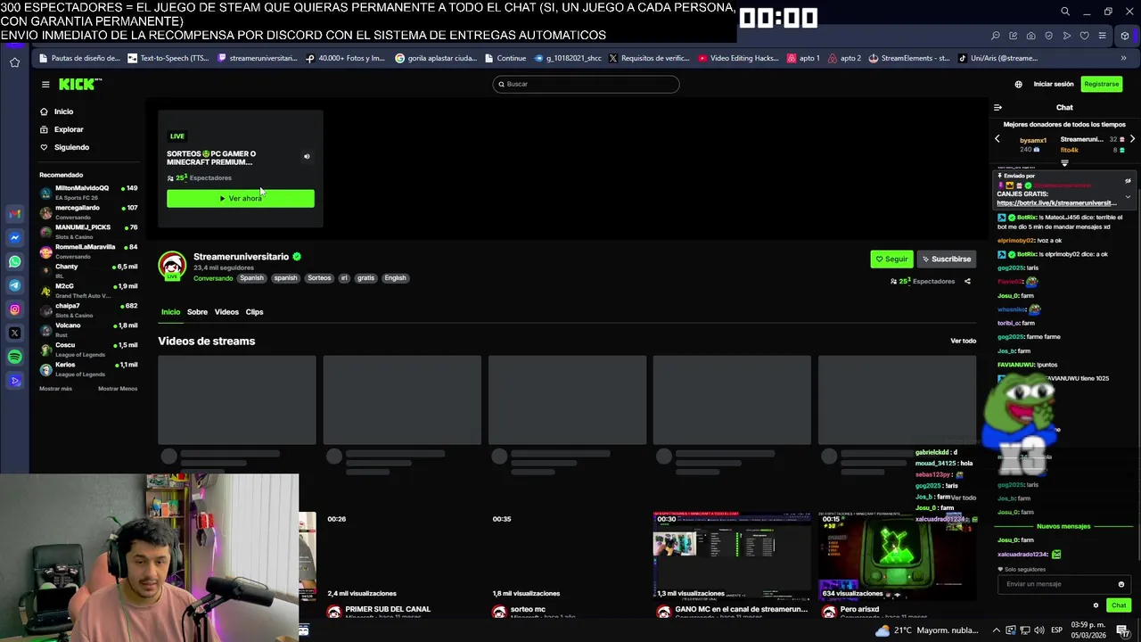1141x642 pixels.
Task: Show more bookmarks with double chevron
Action: tap(1123, 58)
